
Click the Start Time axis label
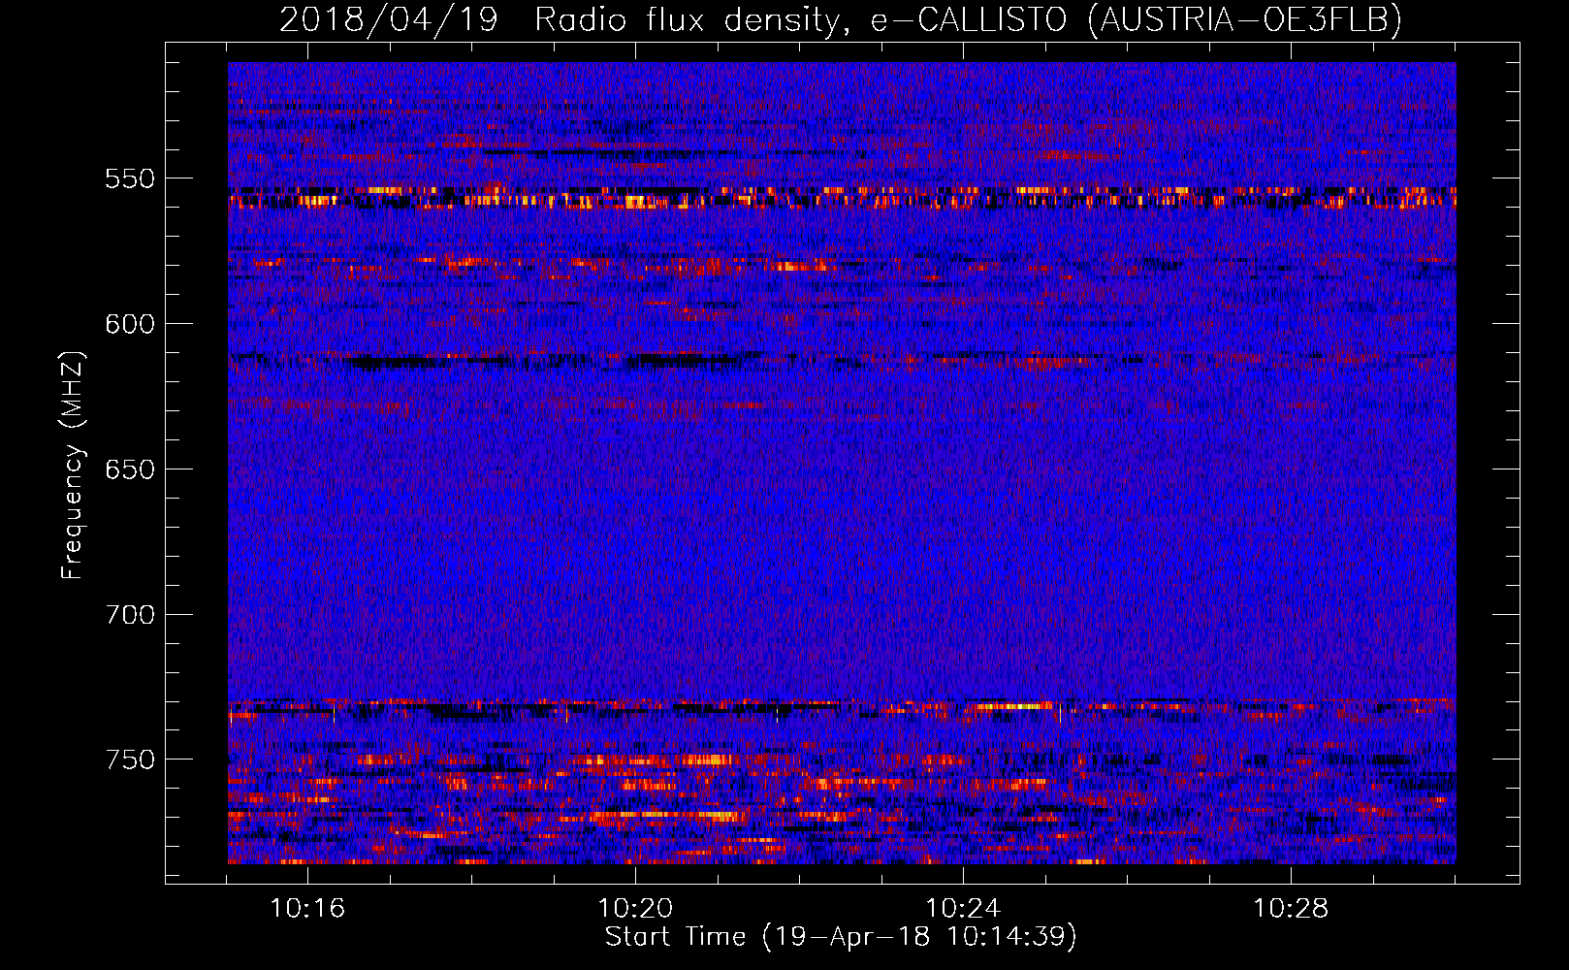[841, 937]
